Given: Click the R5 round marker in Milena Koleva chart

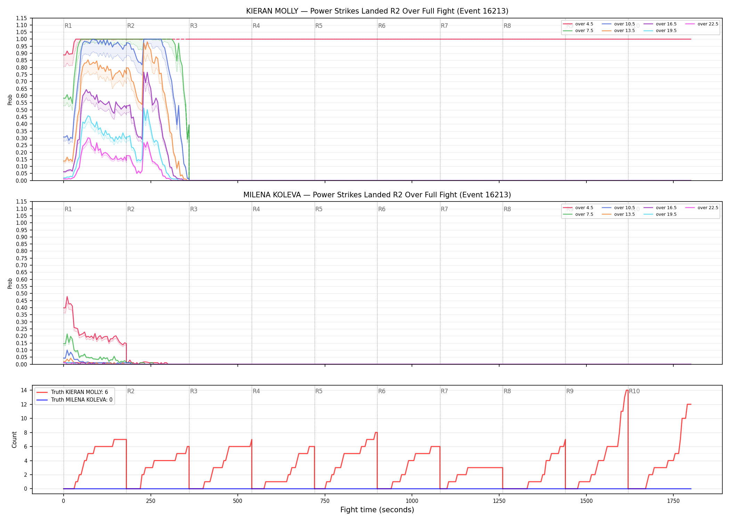Looking at the screenshot, I should [319, 209].
